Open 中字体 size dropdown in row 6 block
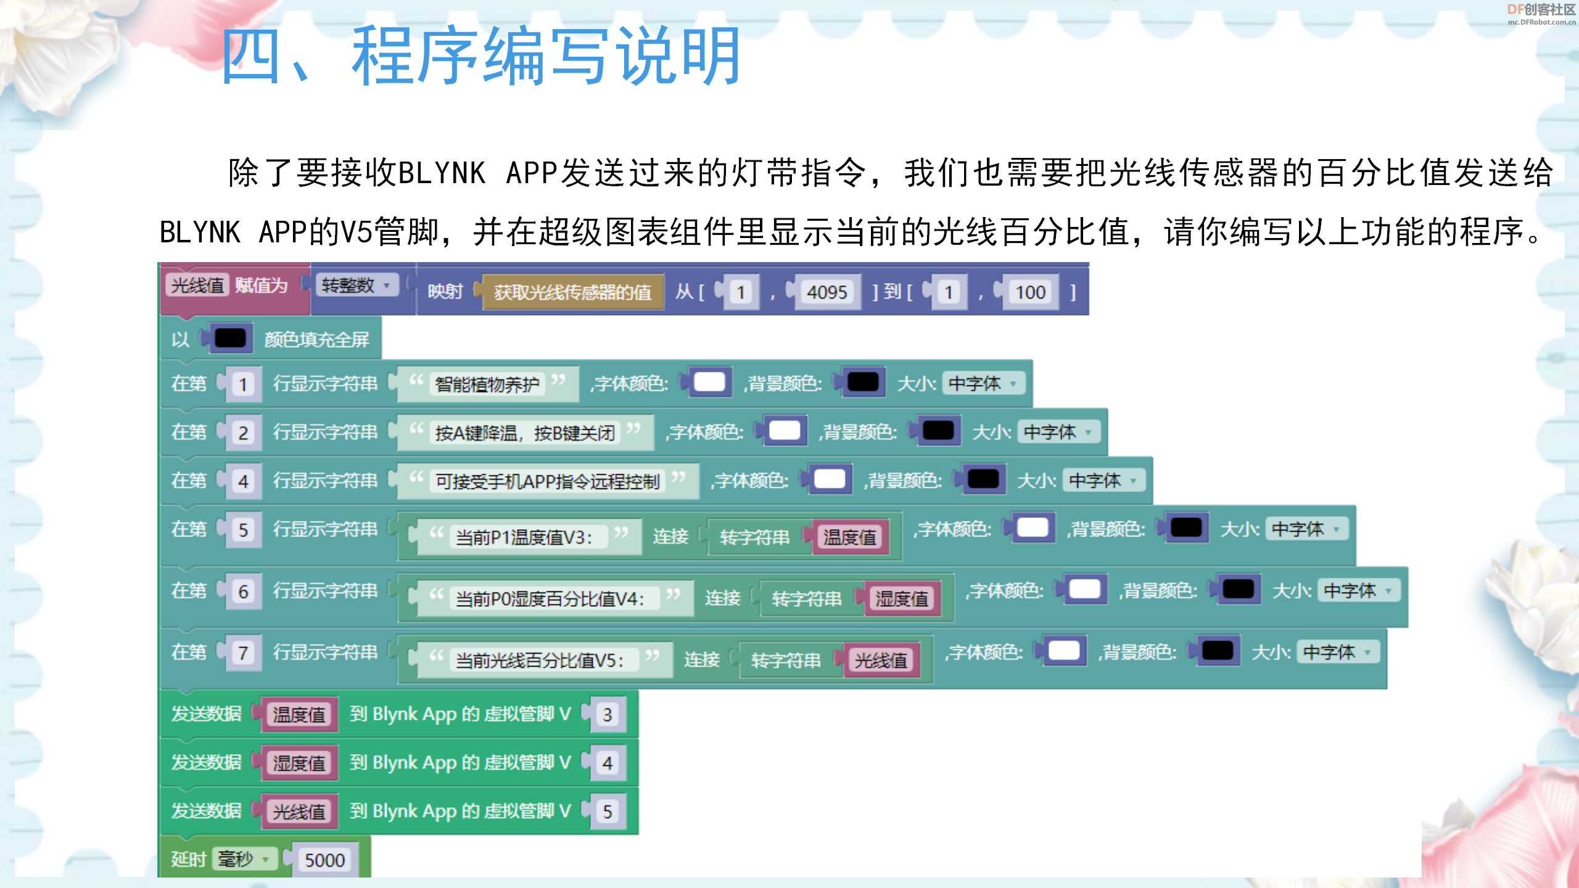1579x888 pixels. pos(1358,591)
